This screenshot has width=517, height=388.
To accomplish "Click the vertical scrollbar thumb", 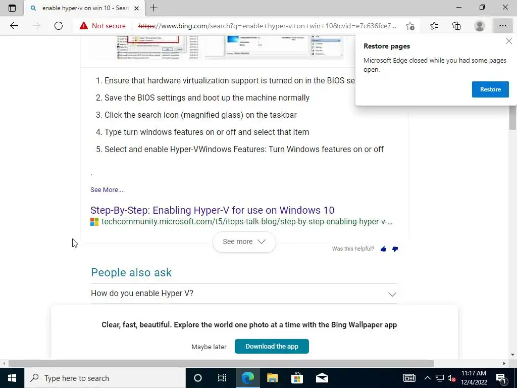I will tap(512, 117).
